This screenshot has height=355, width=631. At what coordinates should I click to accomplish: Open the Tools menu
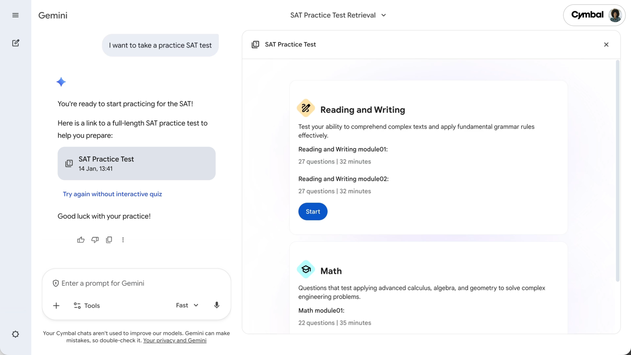click(87, 306)
